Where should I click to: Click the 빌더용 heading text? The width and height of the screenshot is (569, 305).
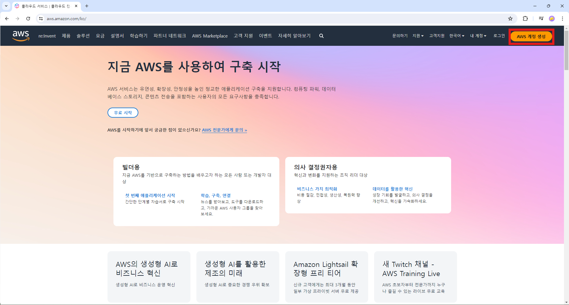[x=131, y=167]
